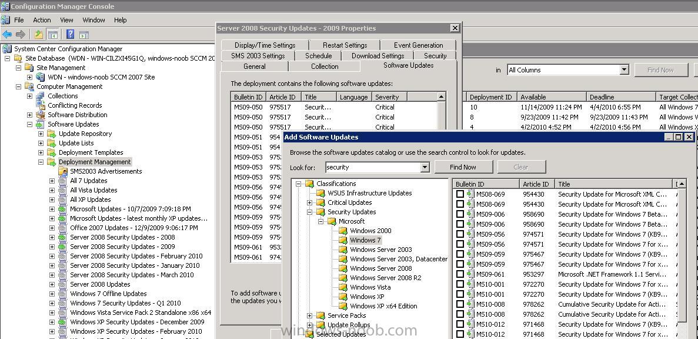The width and height of the screenshot is (698, 339).
Task: Select the Office 2007 Updates deployment icon
Action: [63, 228]
